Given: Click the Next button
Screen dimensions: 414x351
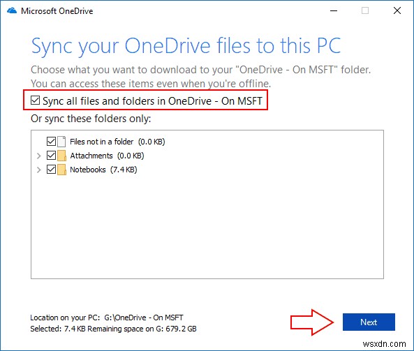Looking at the screenshot, I should pos(369,322).
